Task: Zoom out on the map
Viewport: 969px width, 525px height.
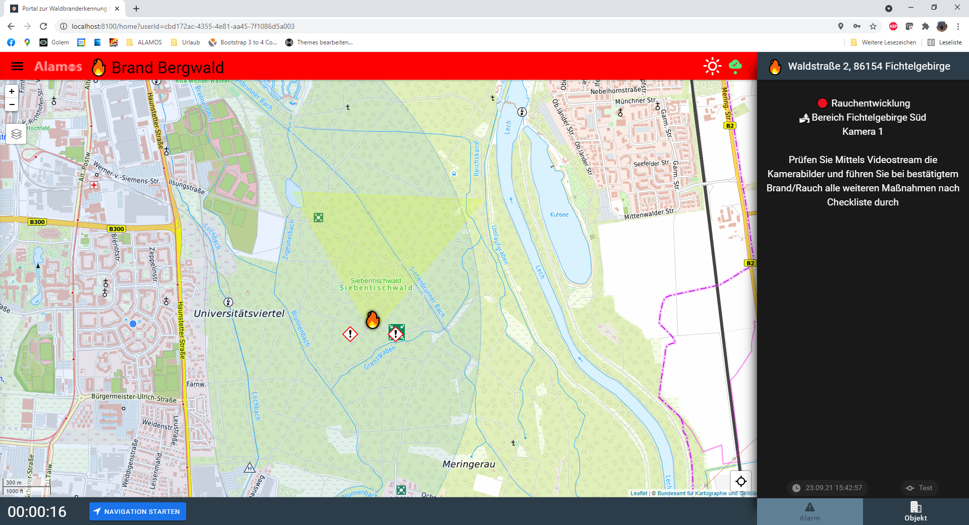Action: pyautogui.click(x=12, y=104)
